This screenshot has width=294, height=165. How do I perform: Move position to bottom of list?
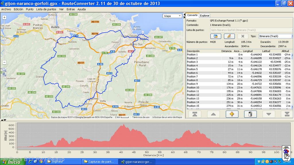coord(287,114)
